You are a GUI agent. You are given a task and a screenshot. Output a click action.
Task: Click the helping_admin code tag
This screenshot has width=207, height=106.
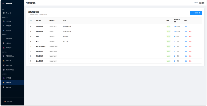pyautogui.click(x=54, y=46)
